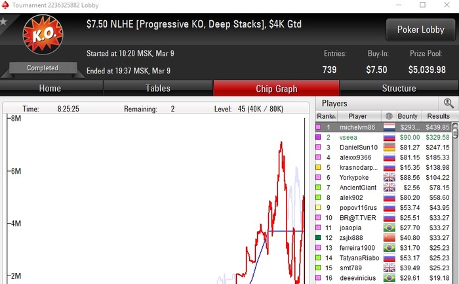
Task: Click the country globe column header
Action: tap(389, 116)
